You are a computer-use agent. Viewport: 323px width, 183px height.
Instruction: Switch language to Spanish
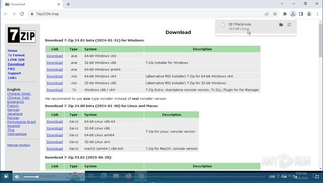(14, 126)
